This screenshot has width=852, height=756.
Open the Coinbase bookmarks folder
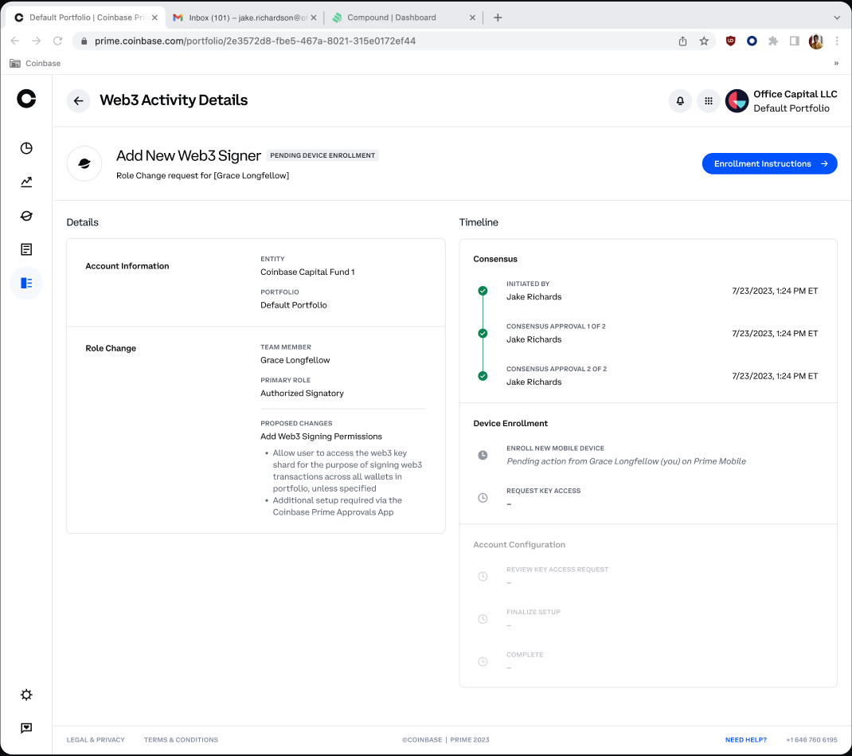click(x=35, y=64)
